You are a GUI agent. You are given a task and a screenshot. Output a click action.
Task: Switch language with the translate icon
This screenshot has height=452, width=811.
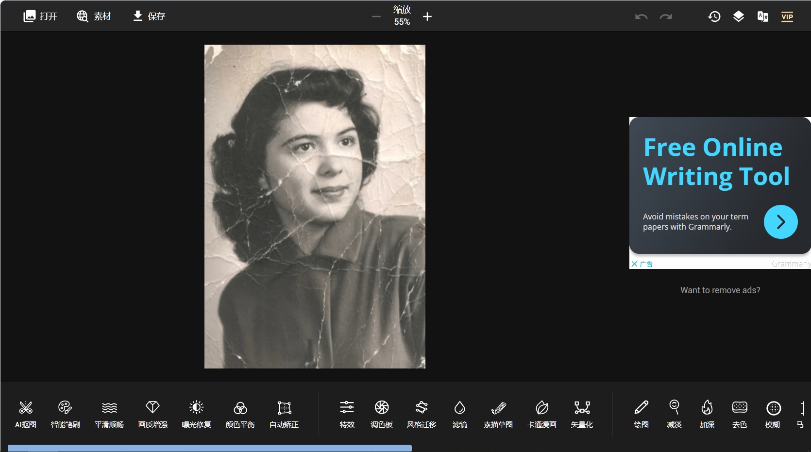coord(762,17)
